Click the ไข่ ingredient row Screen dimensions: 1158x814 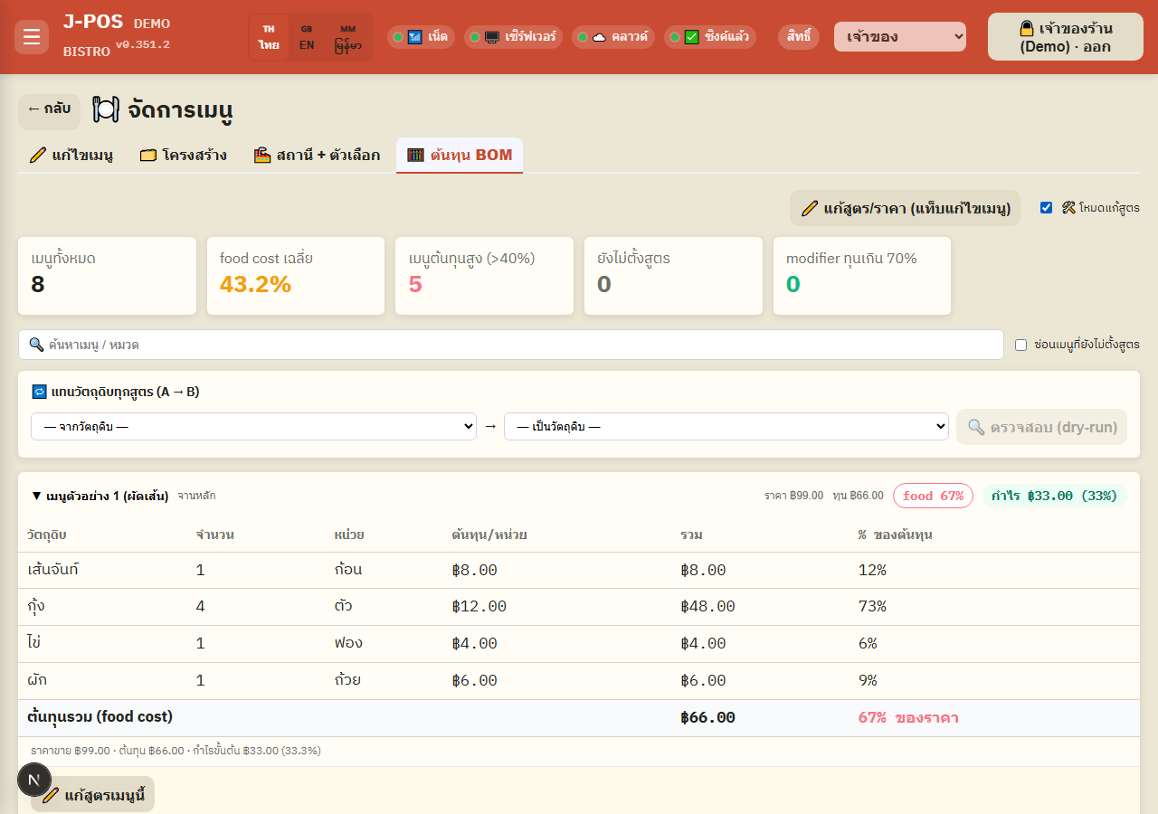pyautogui.click(x=579, y=644)
